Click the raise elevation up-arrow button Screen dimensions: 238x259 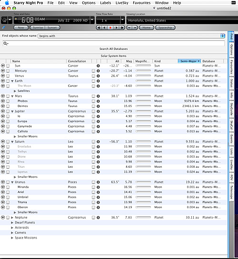coord(135,28)
